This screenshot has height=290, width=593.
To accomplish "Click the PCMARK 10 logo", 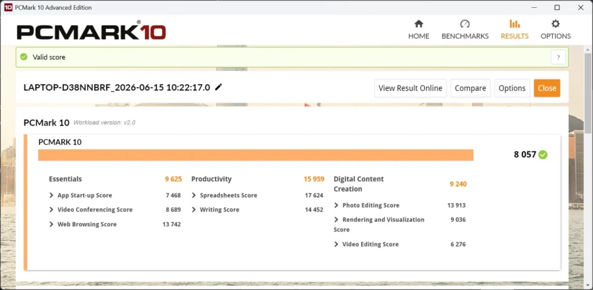I will point(91,30).
